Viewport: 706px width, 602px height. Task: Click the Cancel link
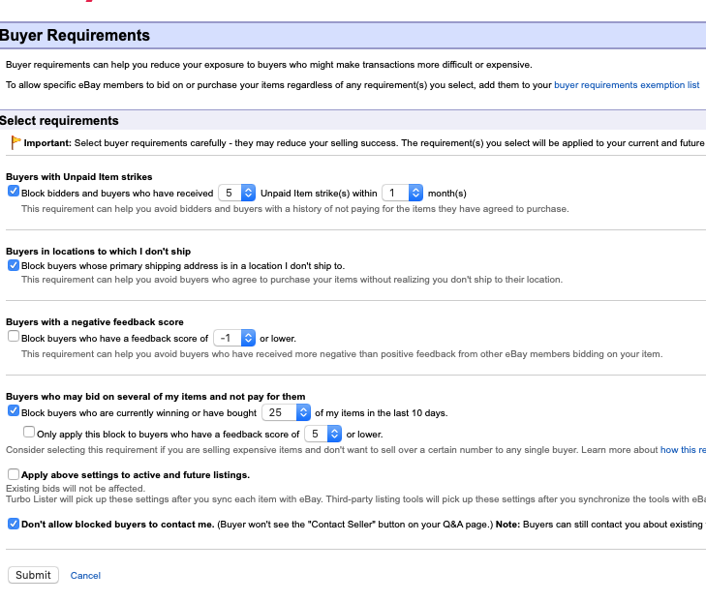(x=85, y=575)
